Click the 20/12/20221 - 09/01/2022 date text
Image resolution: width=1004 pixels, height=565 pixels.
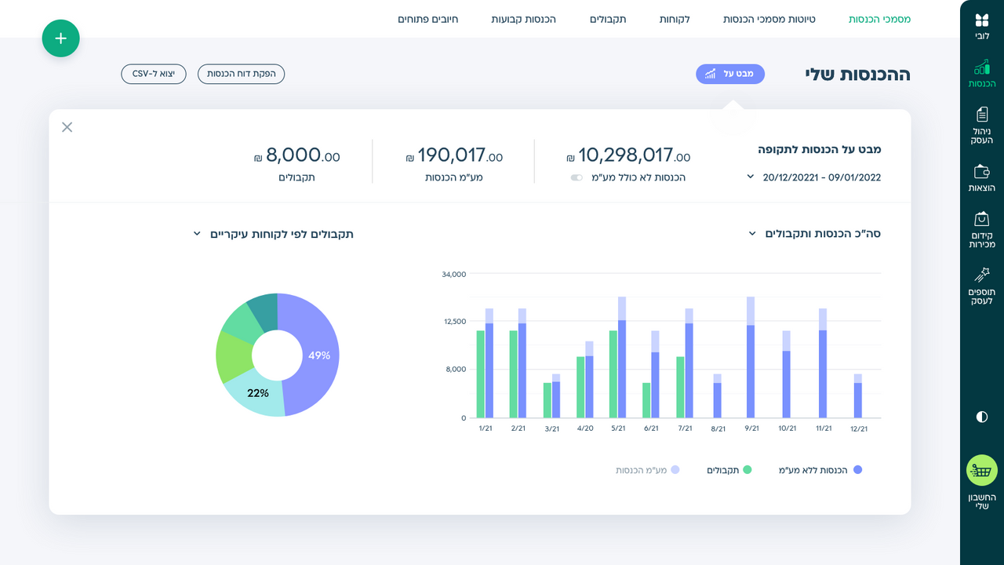pyautogui.click(x=822, y=177)
